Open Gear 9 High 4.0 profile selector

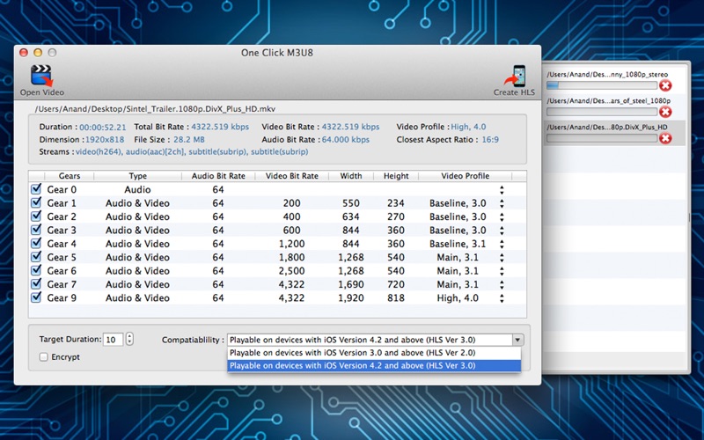[502, 297]
